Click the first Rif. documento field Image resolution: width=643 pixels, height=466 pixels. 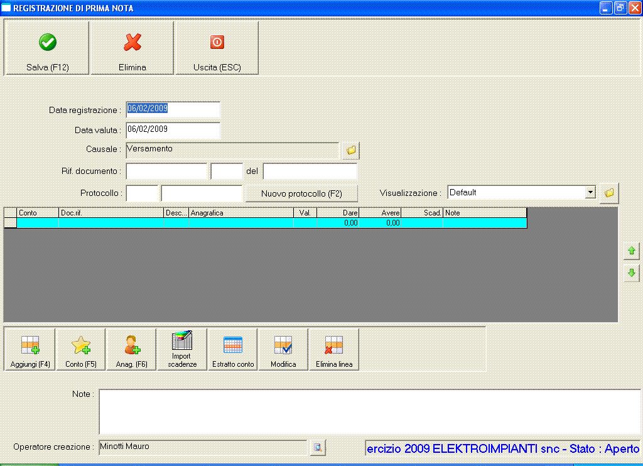pos(166,171)
